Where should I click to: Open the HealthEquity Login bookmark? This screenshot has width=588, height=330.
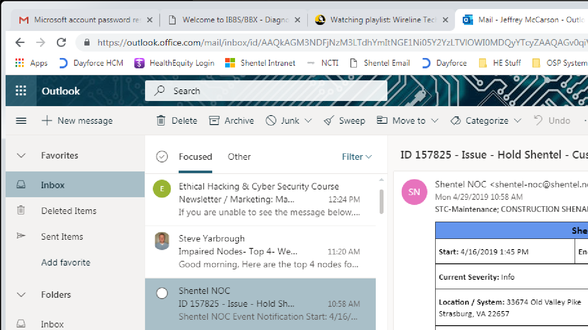point(174,63)
